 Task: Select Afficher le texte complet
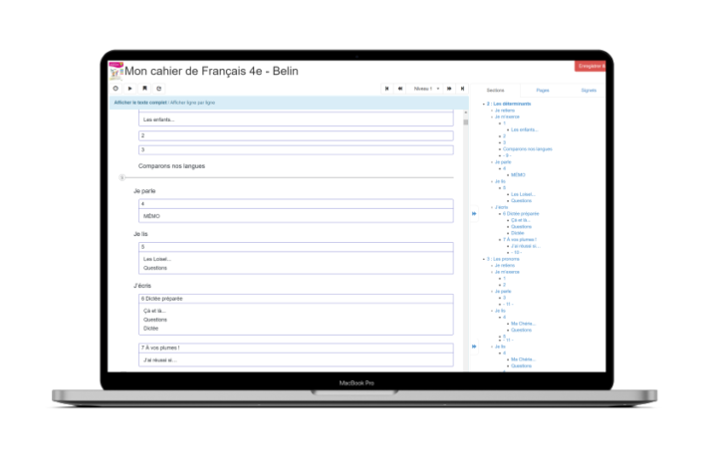point(140,103)
